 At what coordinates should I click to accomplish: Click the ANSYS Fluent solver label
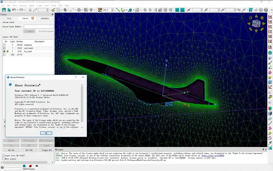tap(29, 169)
